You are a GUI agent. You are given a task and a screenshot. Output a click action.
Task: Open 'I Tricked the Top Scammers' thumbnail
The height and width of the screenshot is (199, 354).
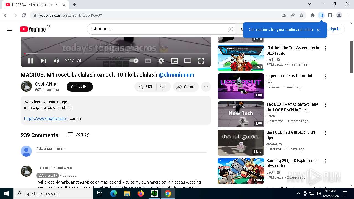tap(241, 58)
